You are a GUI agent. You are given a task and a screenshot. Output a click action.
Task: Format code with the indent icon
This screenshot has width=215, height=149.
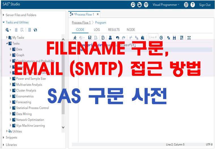pos(182,38)
